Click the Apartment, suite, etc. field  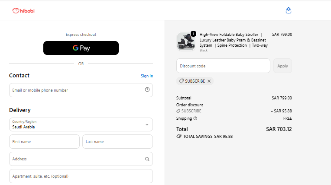tap(81, 176)
